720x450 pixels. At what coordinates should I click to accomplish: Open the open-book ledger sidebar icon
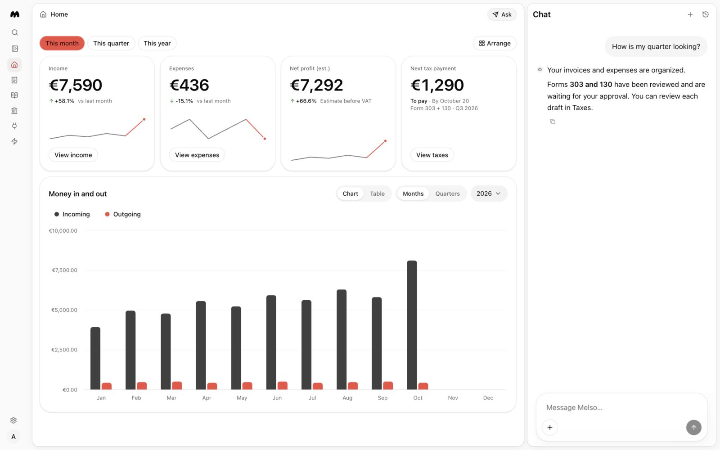click(x=14, y=95)
